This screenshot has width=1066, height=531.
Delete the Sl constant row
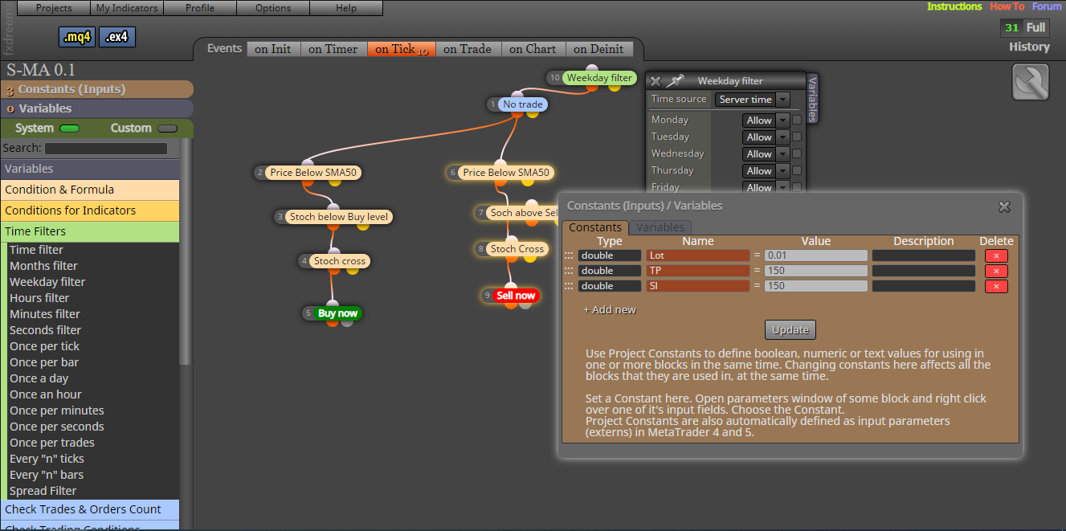pos(996,286)
